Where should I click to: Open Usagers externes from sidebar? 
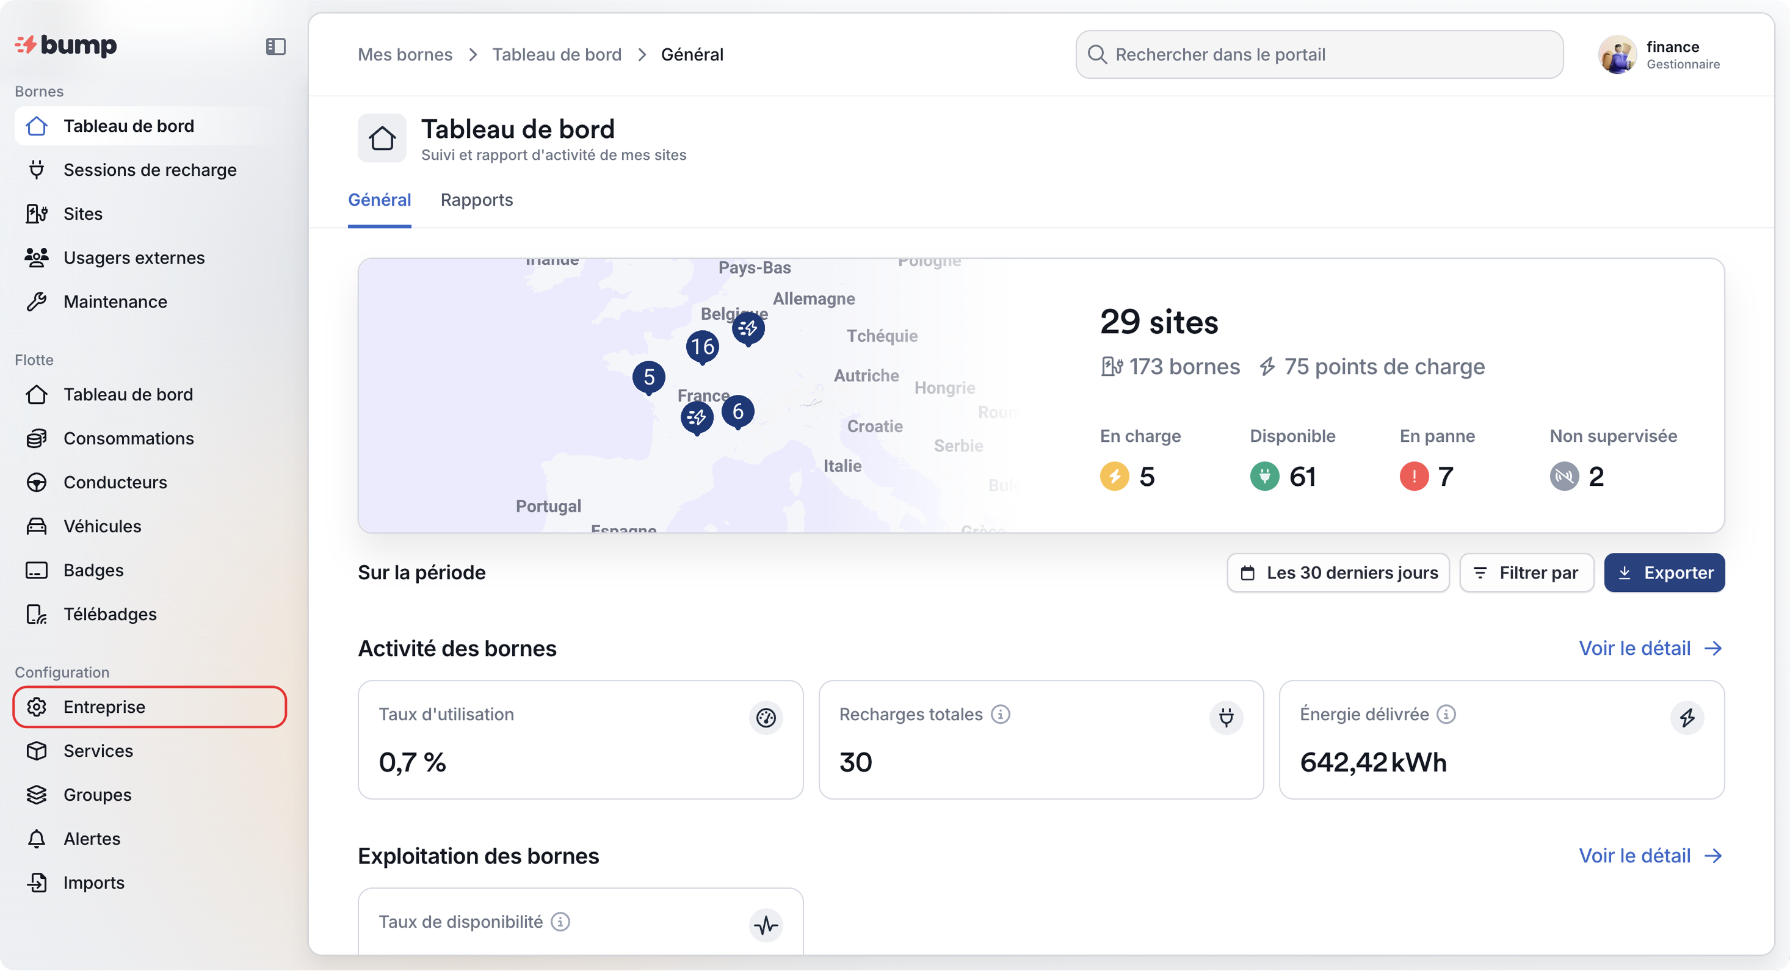pos(134,258)
